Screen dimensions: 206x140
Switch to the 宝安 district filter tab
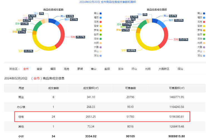pos(40,69)
